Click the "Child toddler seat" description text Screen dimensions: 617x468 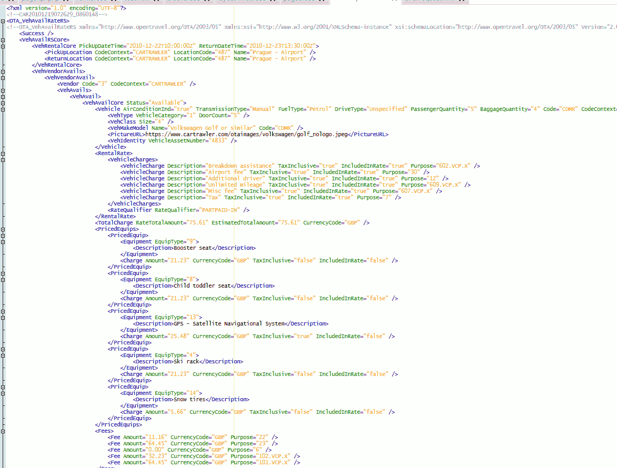(202, 286)
